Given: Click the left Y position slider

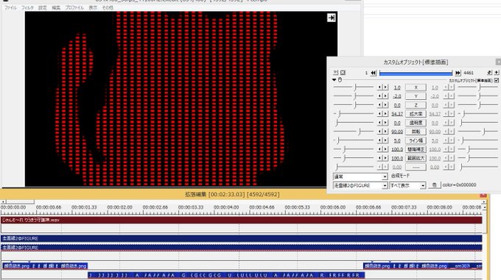Looking at the screenshot, I should point(354,96).
